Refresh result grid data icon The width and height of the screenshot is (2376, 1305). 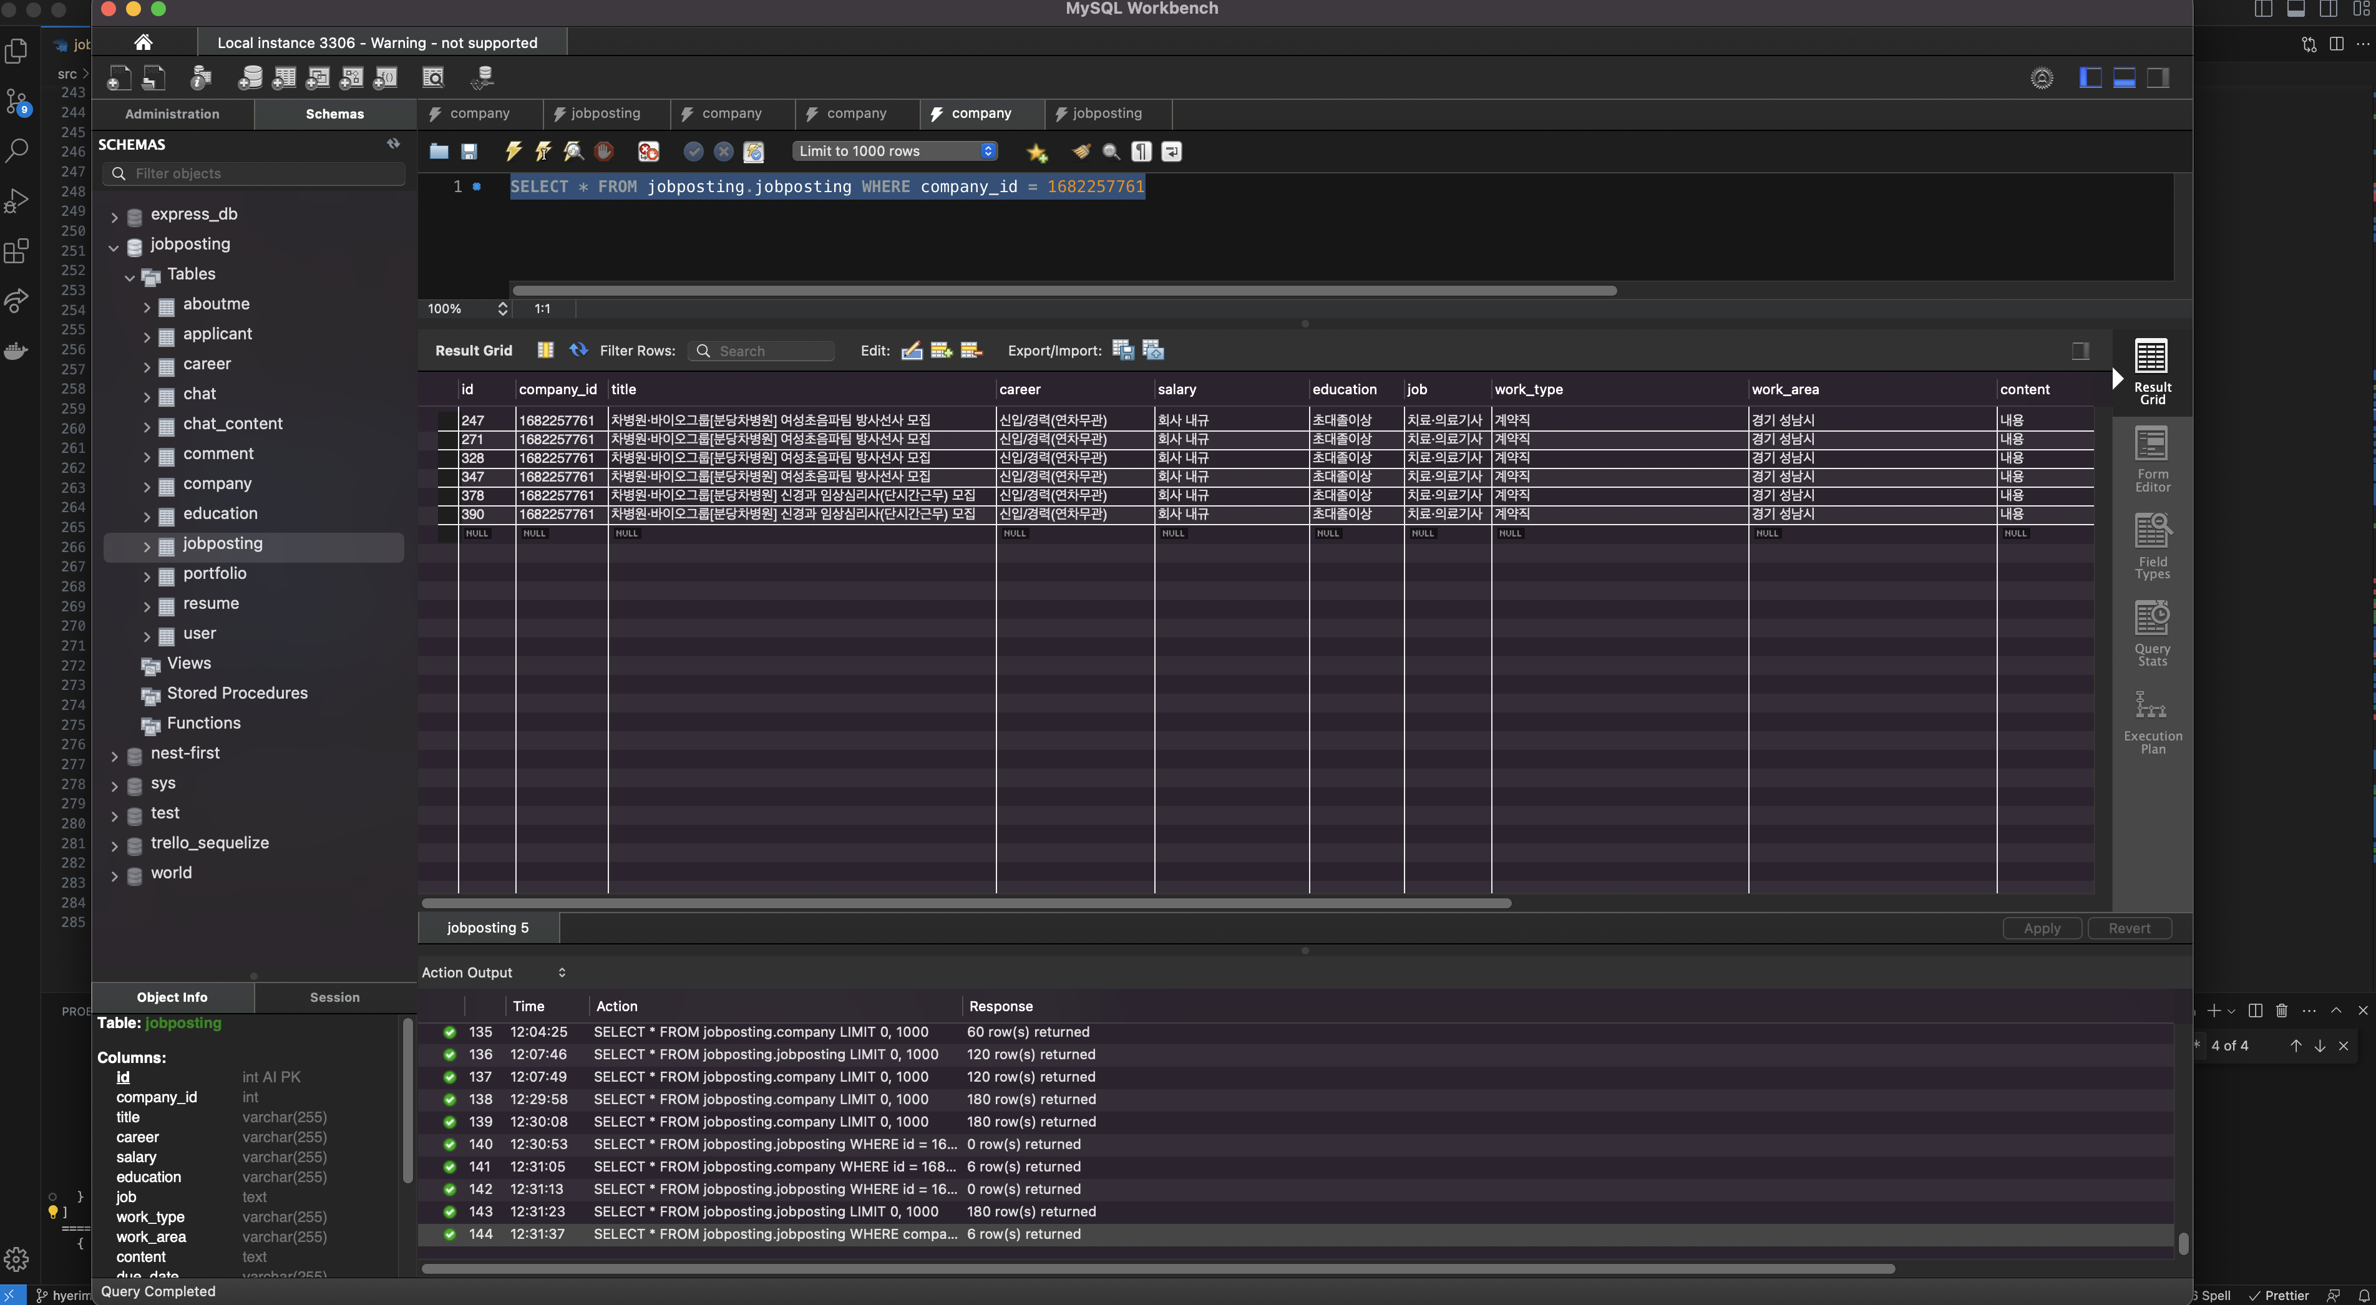click(578, 351)
